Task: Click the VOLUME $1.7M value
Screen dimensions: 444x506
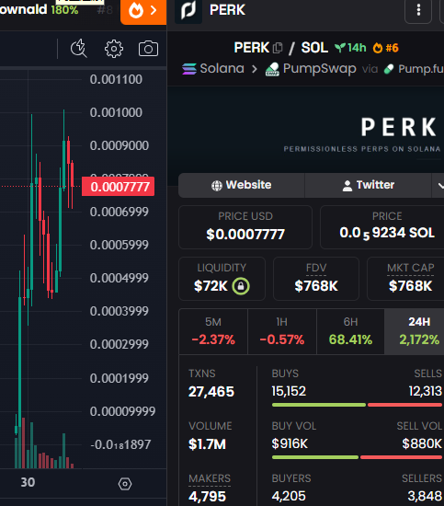Action: (x=207, y=444)
